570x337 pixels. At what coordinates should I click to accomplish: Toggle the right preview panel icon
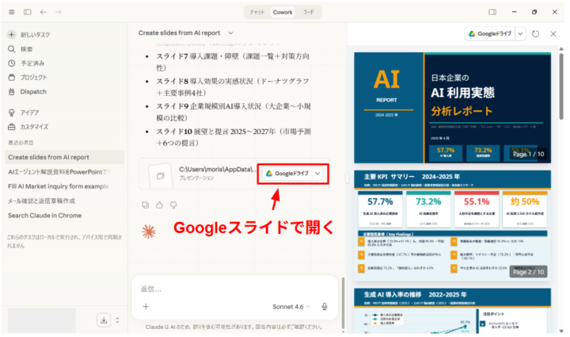coord(492,12)
